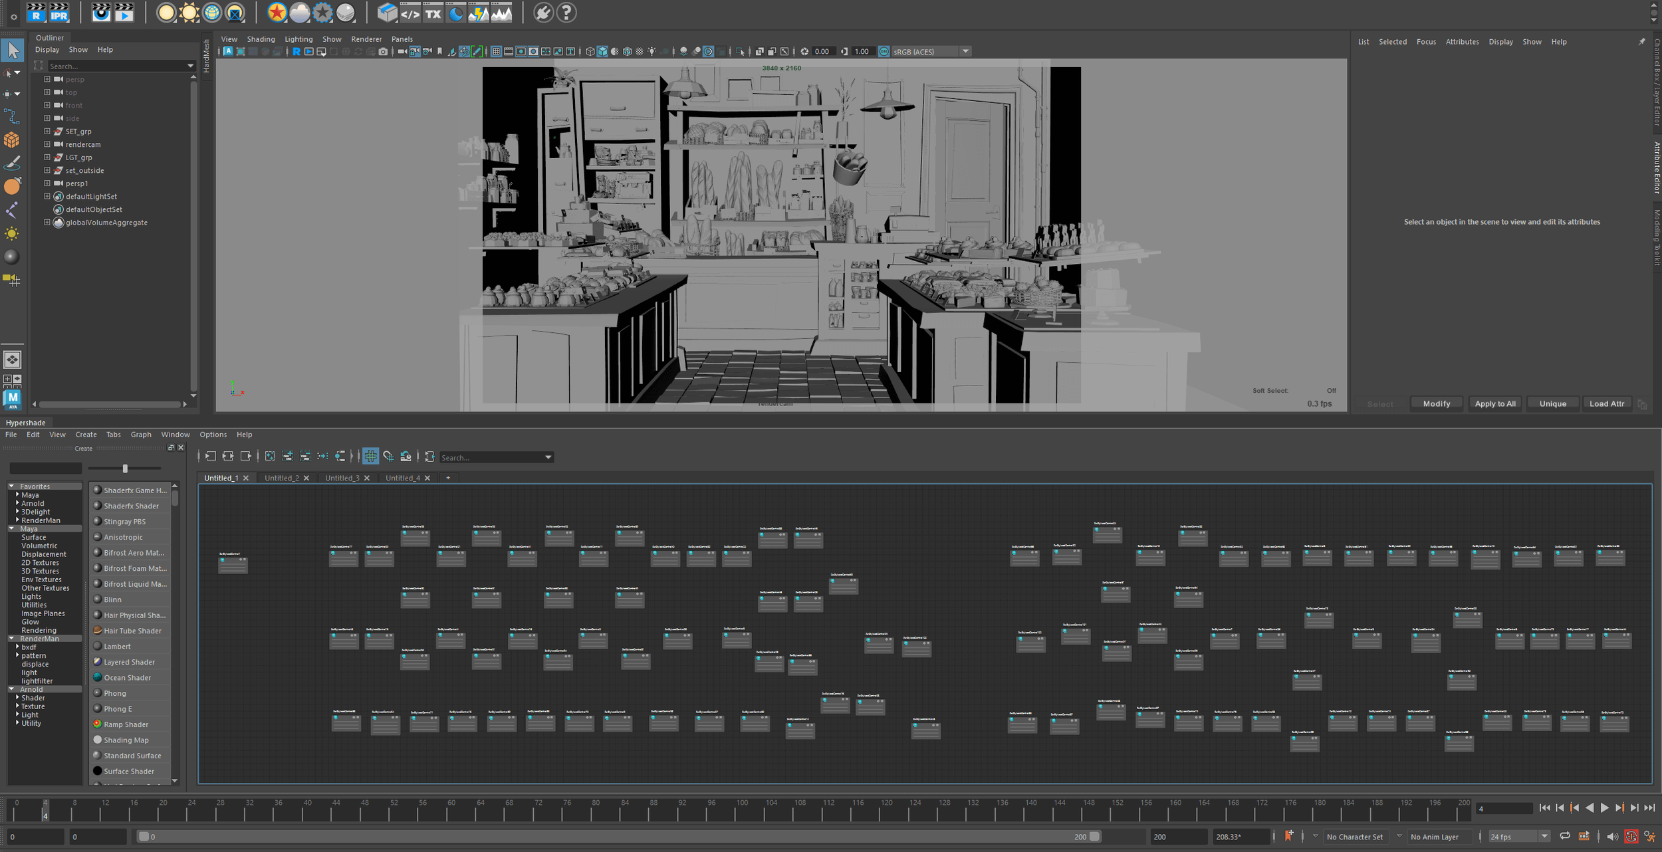The width and height of the screenshot is (1662, 852).
Task: Click the set bookmark icon near timeline
Action: (x=1289, y=836)
